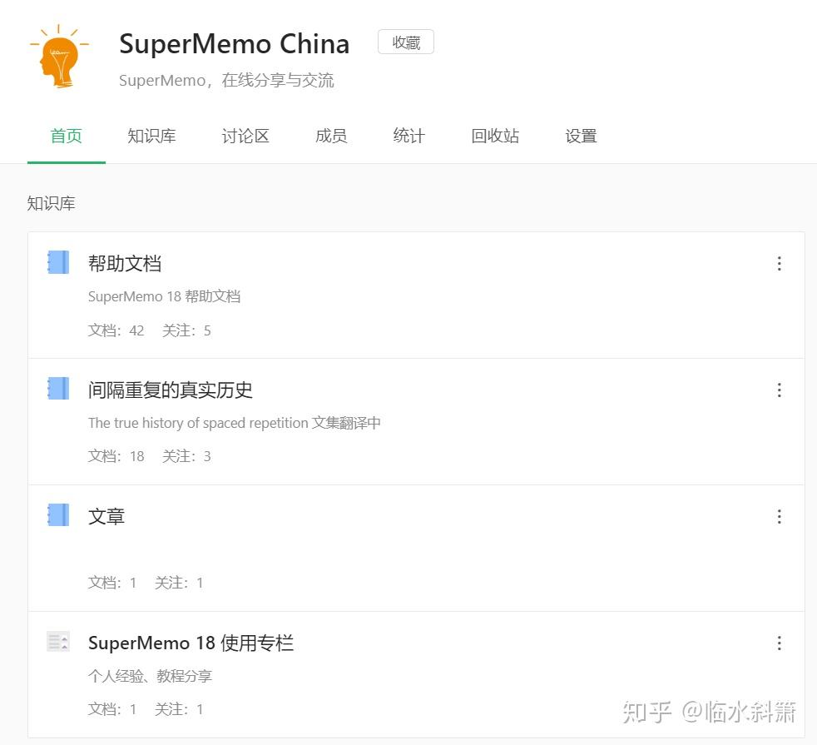Screen dimensions: 817x745
Task: Click the notebook icon beside 间隔重复的真实历史
Action: pyautogui.click(x=57, y=389)
